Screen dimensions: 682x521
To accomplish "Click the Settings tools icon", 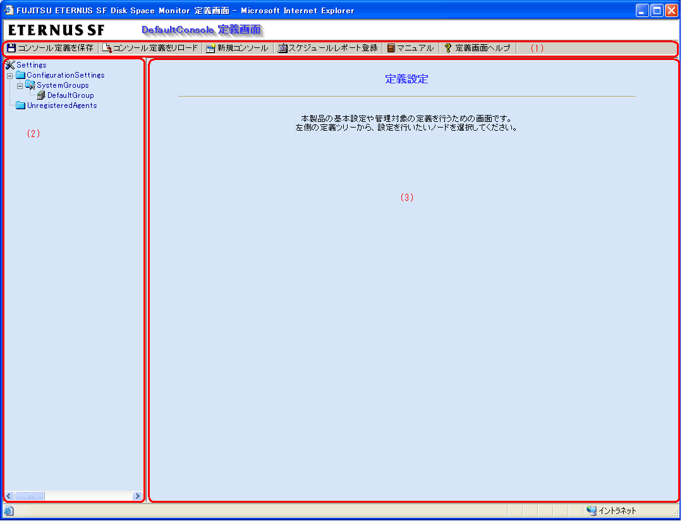I will [10, 65].
